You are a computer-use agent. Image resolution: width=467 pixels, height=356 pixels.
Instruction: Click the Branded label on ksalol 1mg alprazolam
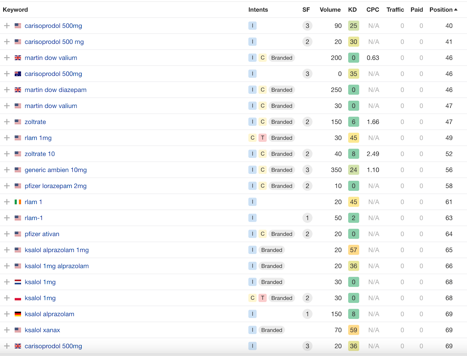pyautogui.click(x=271, y=266)
